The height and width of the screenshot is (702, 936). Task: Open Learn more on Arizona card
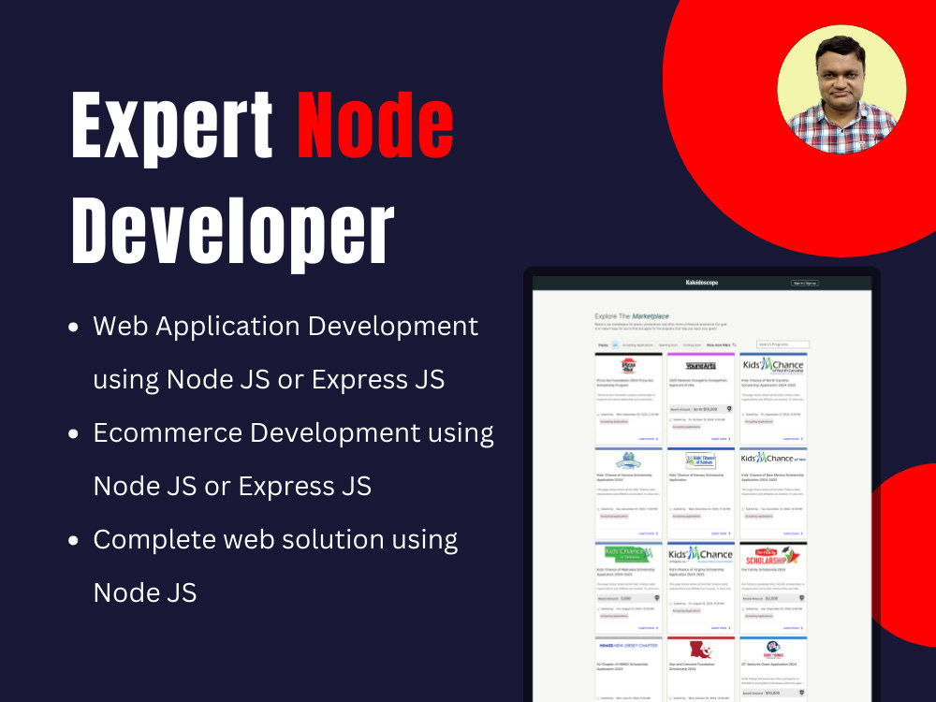[x=649, y=534]
